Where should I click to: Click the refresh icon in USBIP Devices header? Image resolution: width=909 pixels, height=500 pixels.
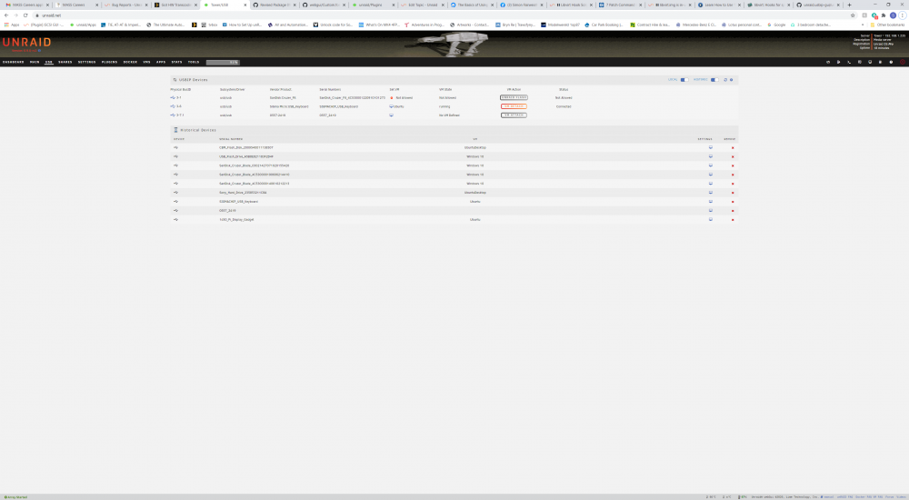tap(725, 80)
